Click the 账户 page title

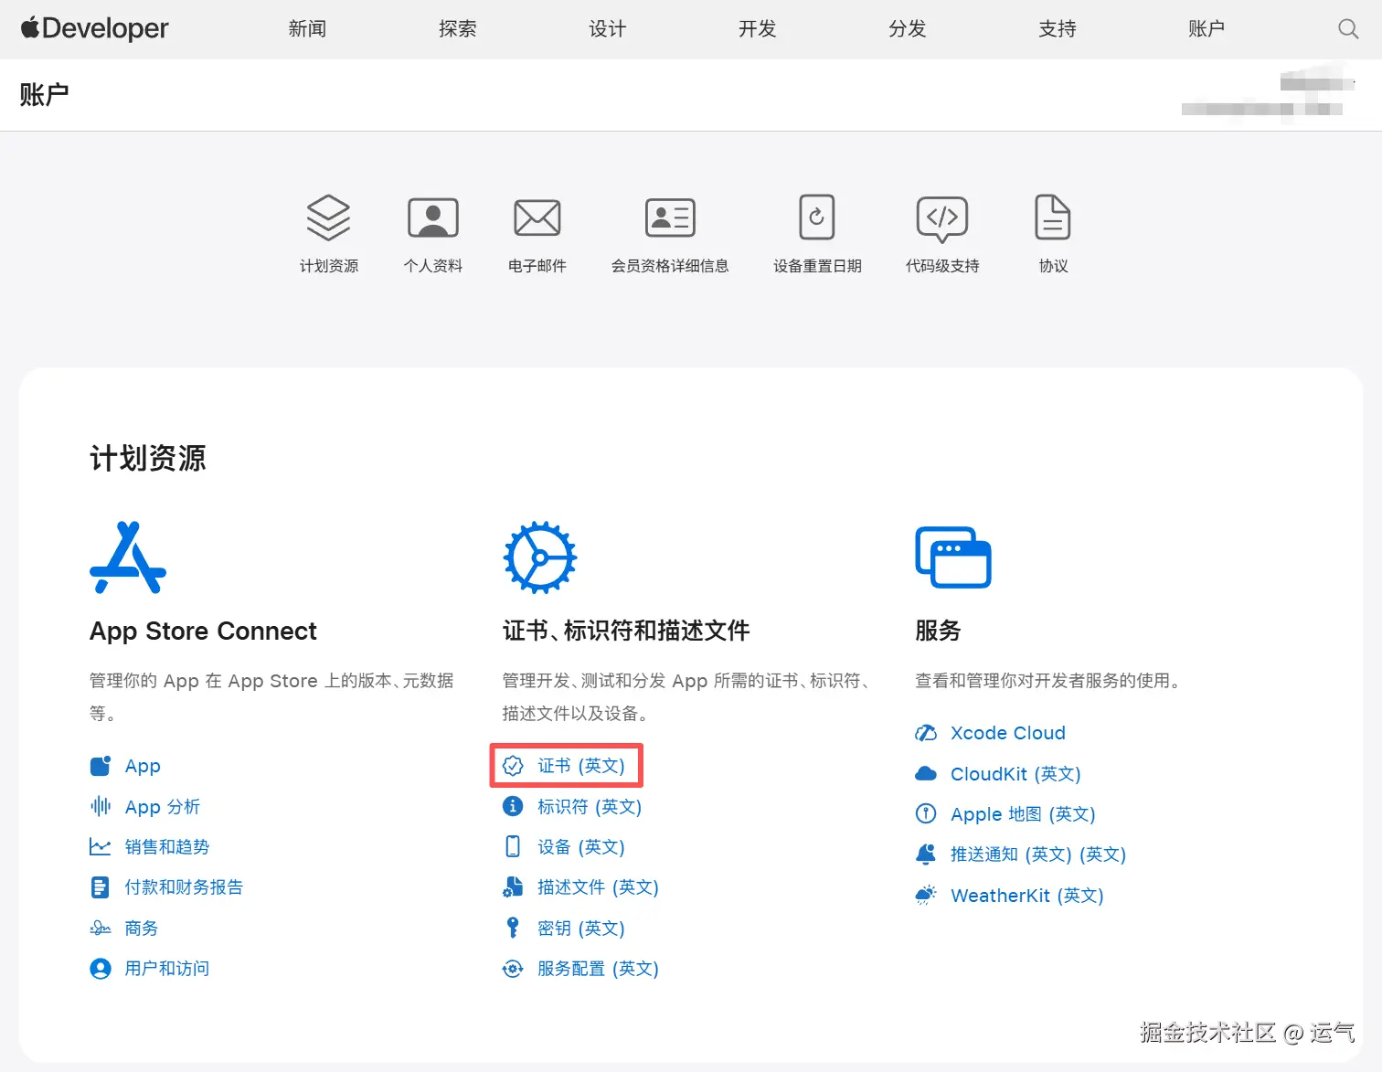[44, 95]
